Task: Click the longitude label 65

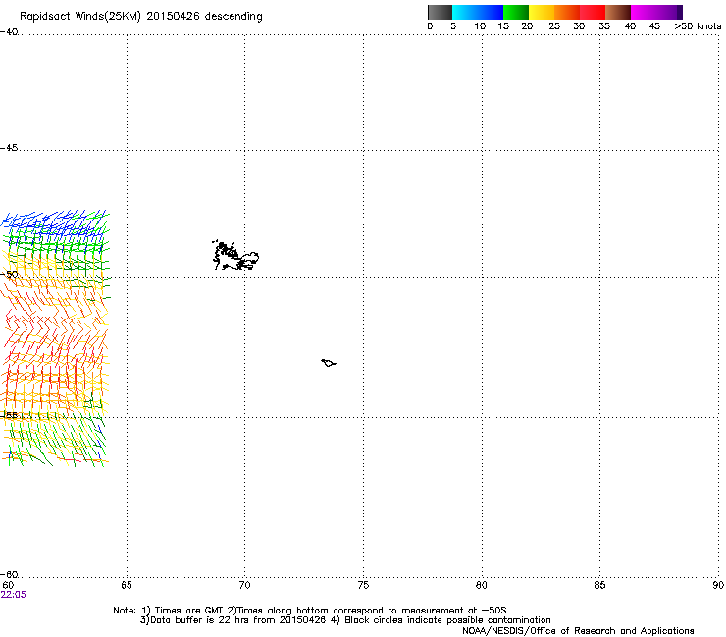Action: coord(127,585)
